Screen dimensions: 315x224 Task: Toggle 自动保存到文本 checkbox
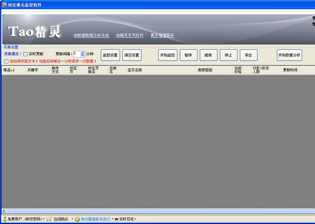pos(6,61)
